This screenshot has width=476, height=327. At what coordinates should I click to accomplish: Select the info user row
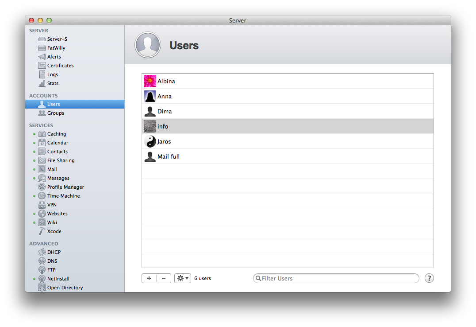pos(288,126)
